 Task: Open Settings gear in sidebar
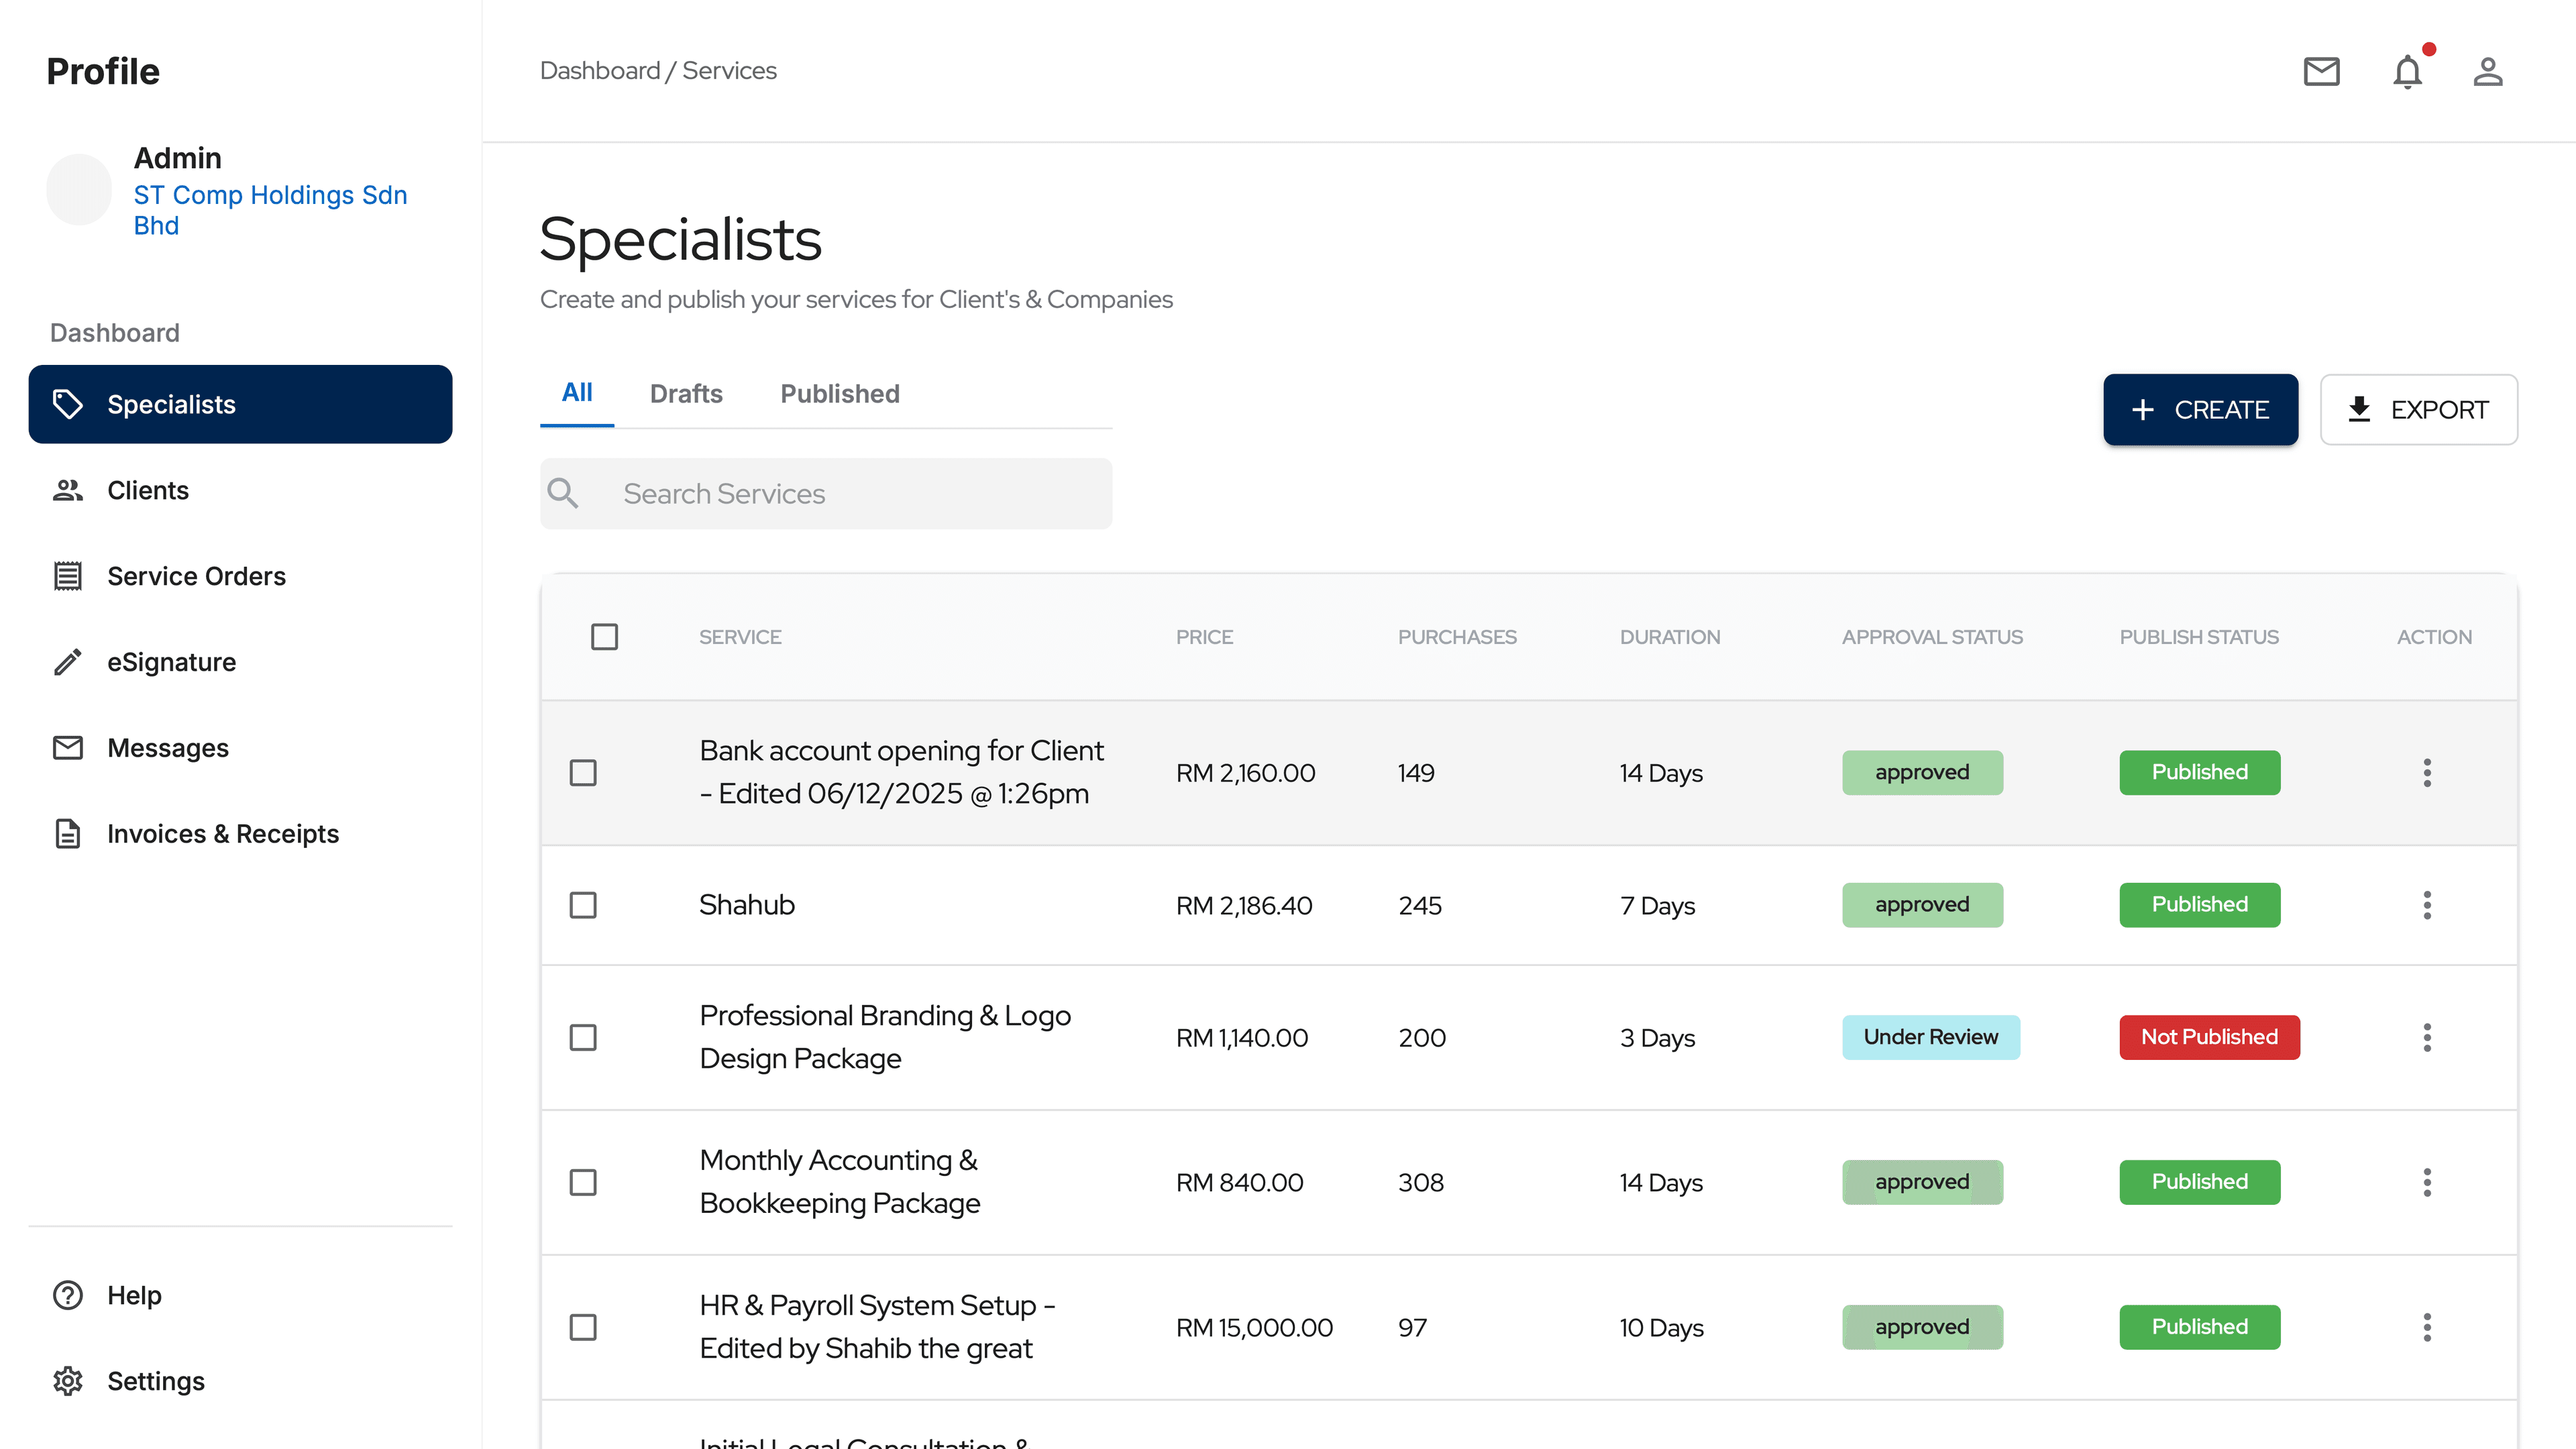point(155,1381)
